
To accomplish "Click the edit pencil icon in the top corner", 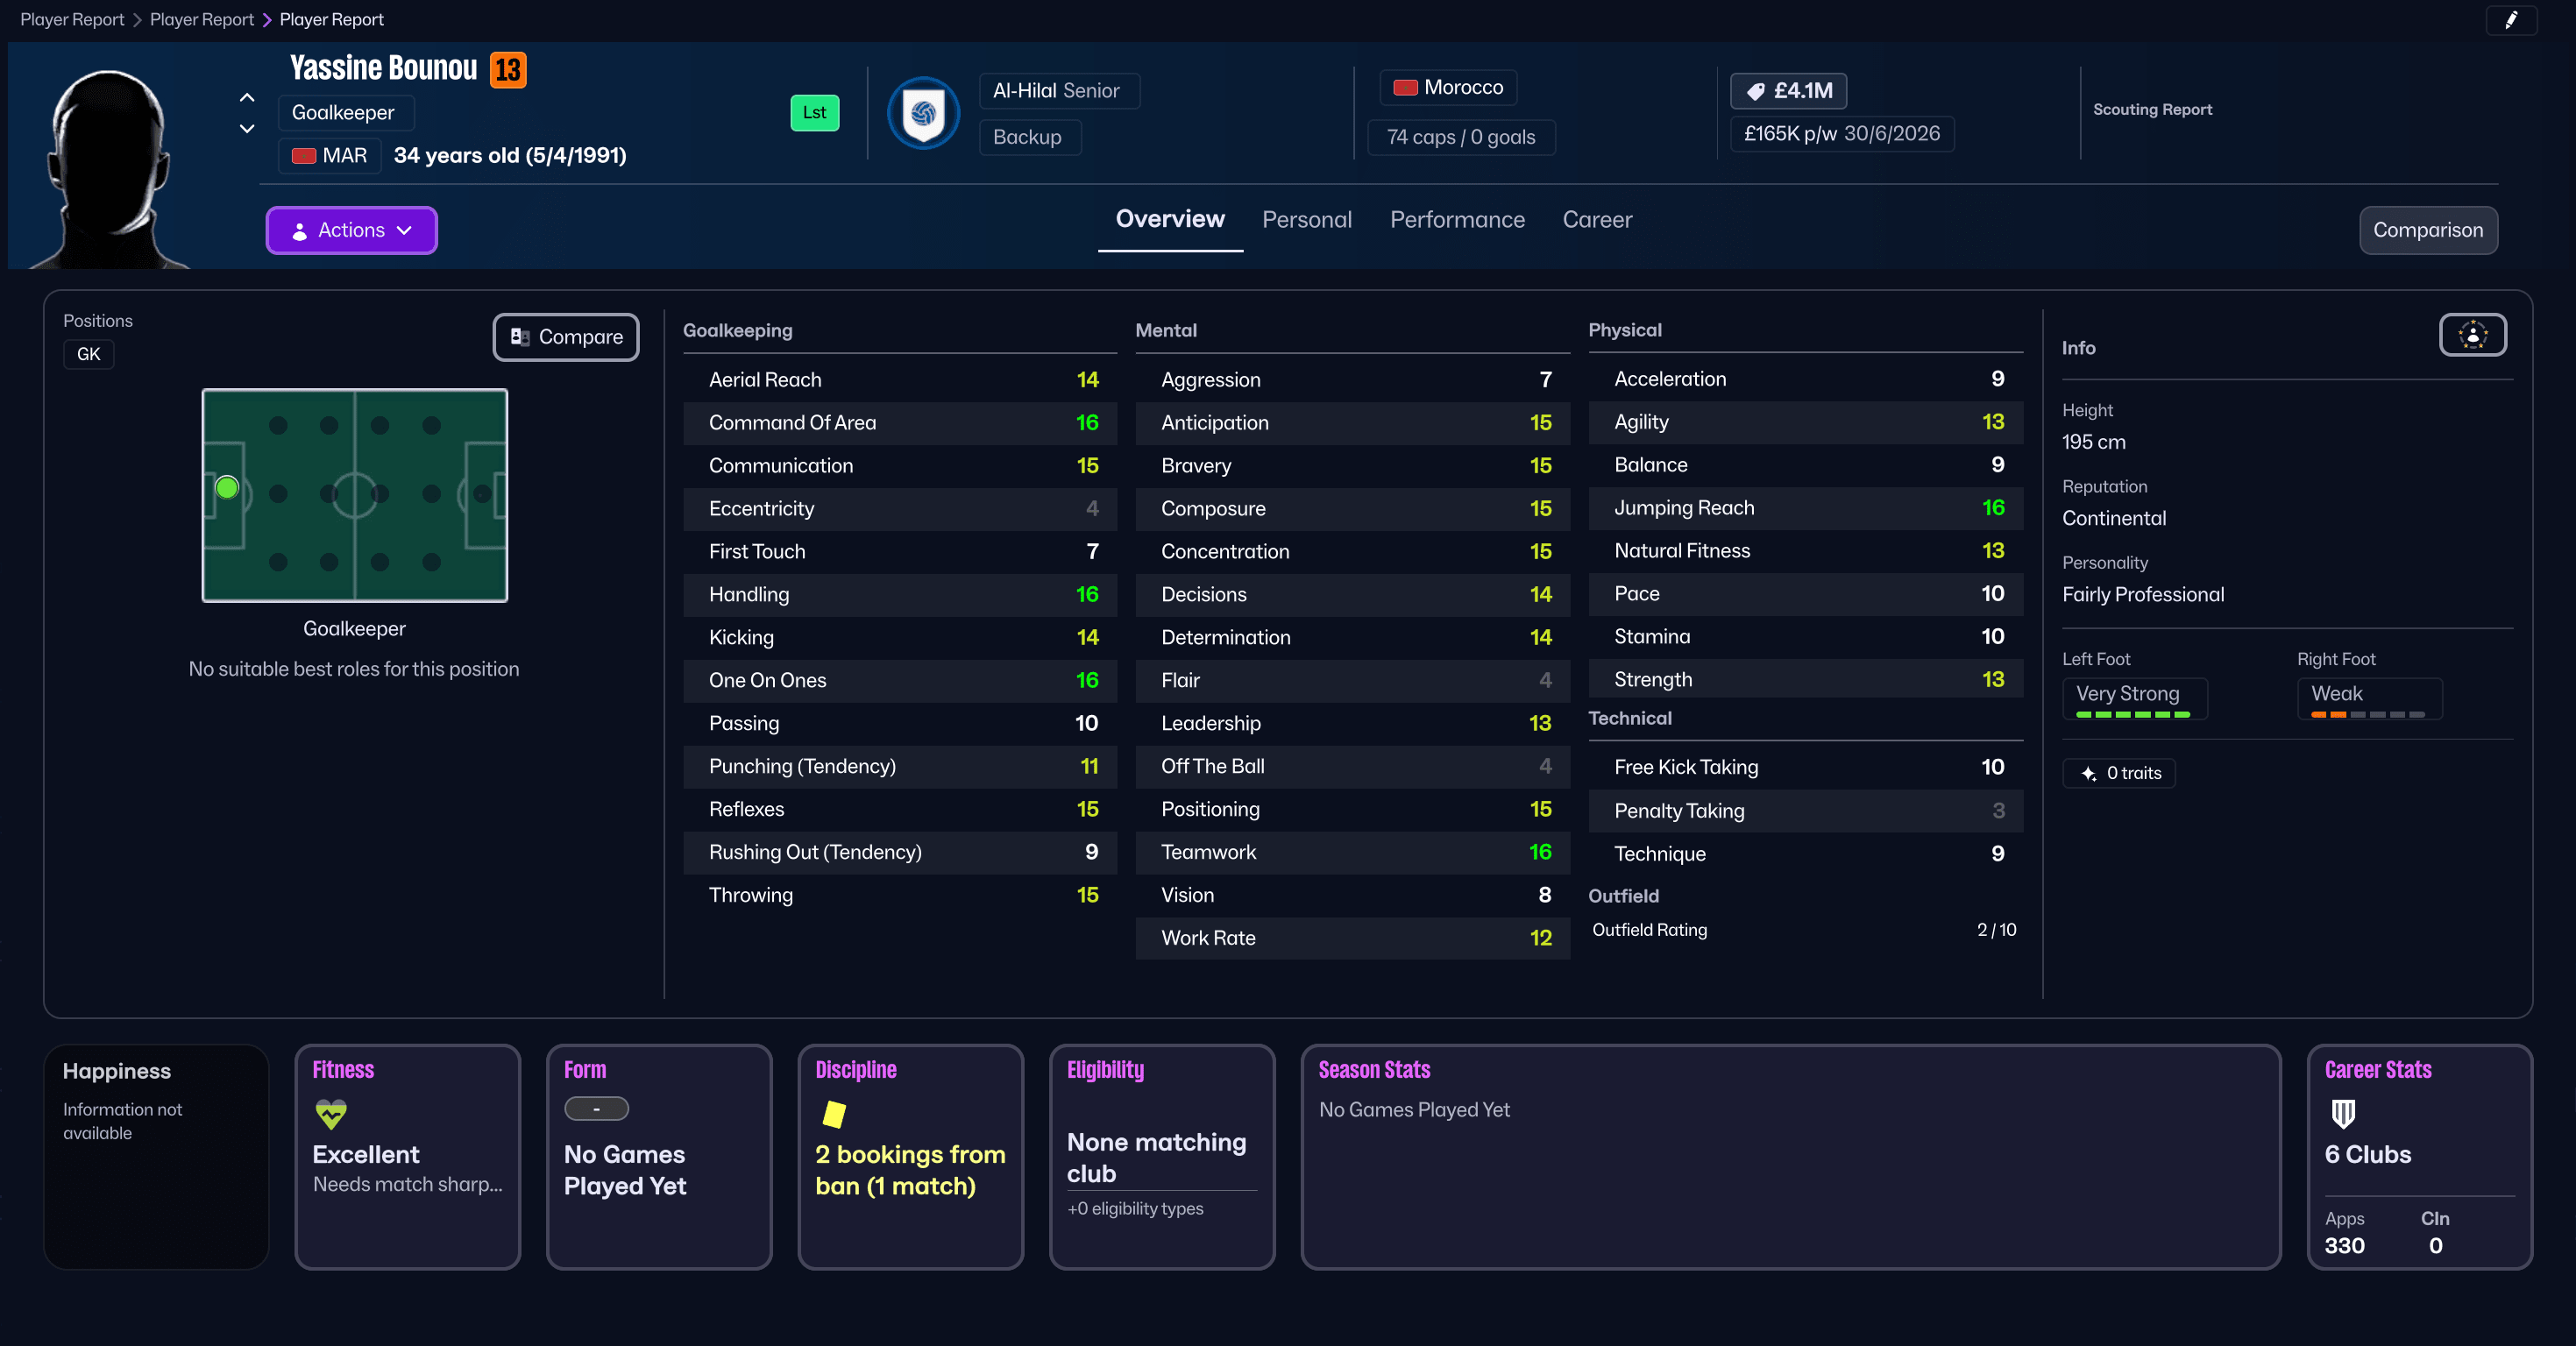I will [2512, 20].
